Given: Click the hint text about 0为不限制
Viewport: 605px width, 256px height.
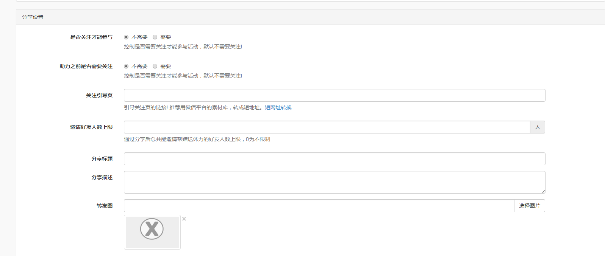Looking at the screenshot, I should tap(197, 140).
